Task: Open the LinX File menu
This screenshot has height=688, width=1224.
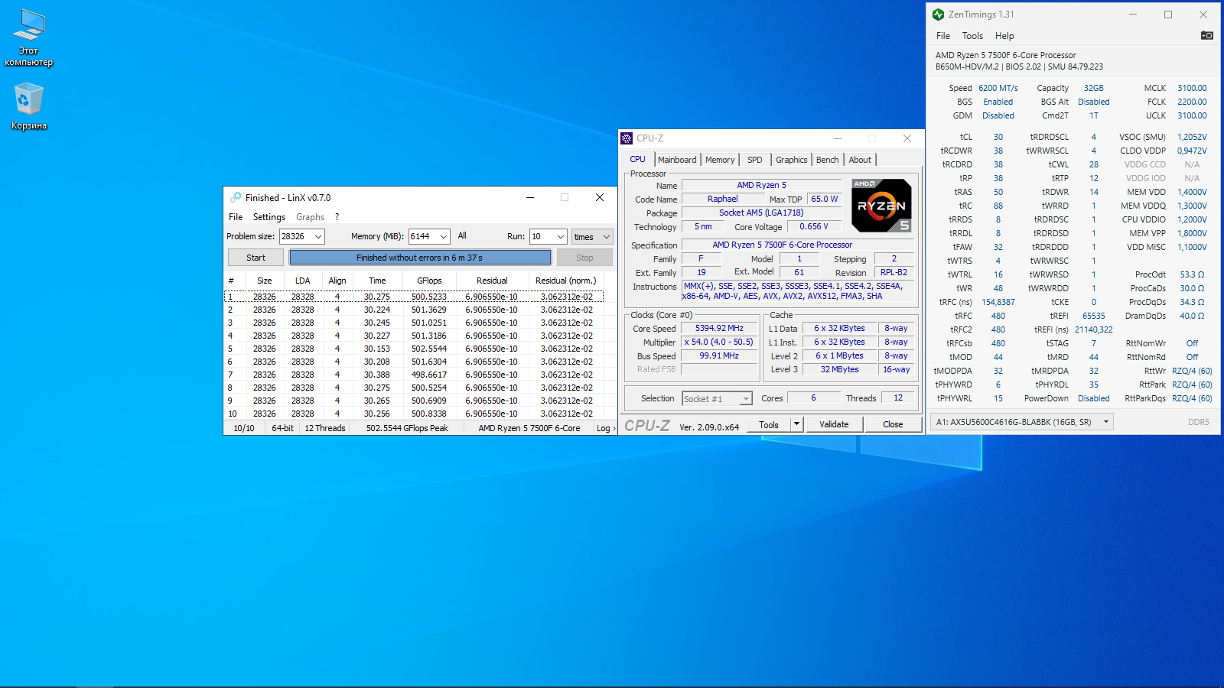Action: (236, 217)
